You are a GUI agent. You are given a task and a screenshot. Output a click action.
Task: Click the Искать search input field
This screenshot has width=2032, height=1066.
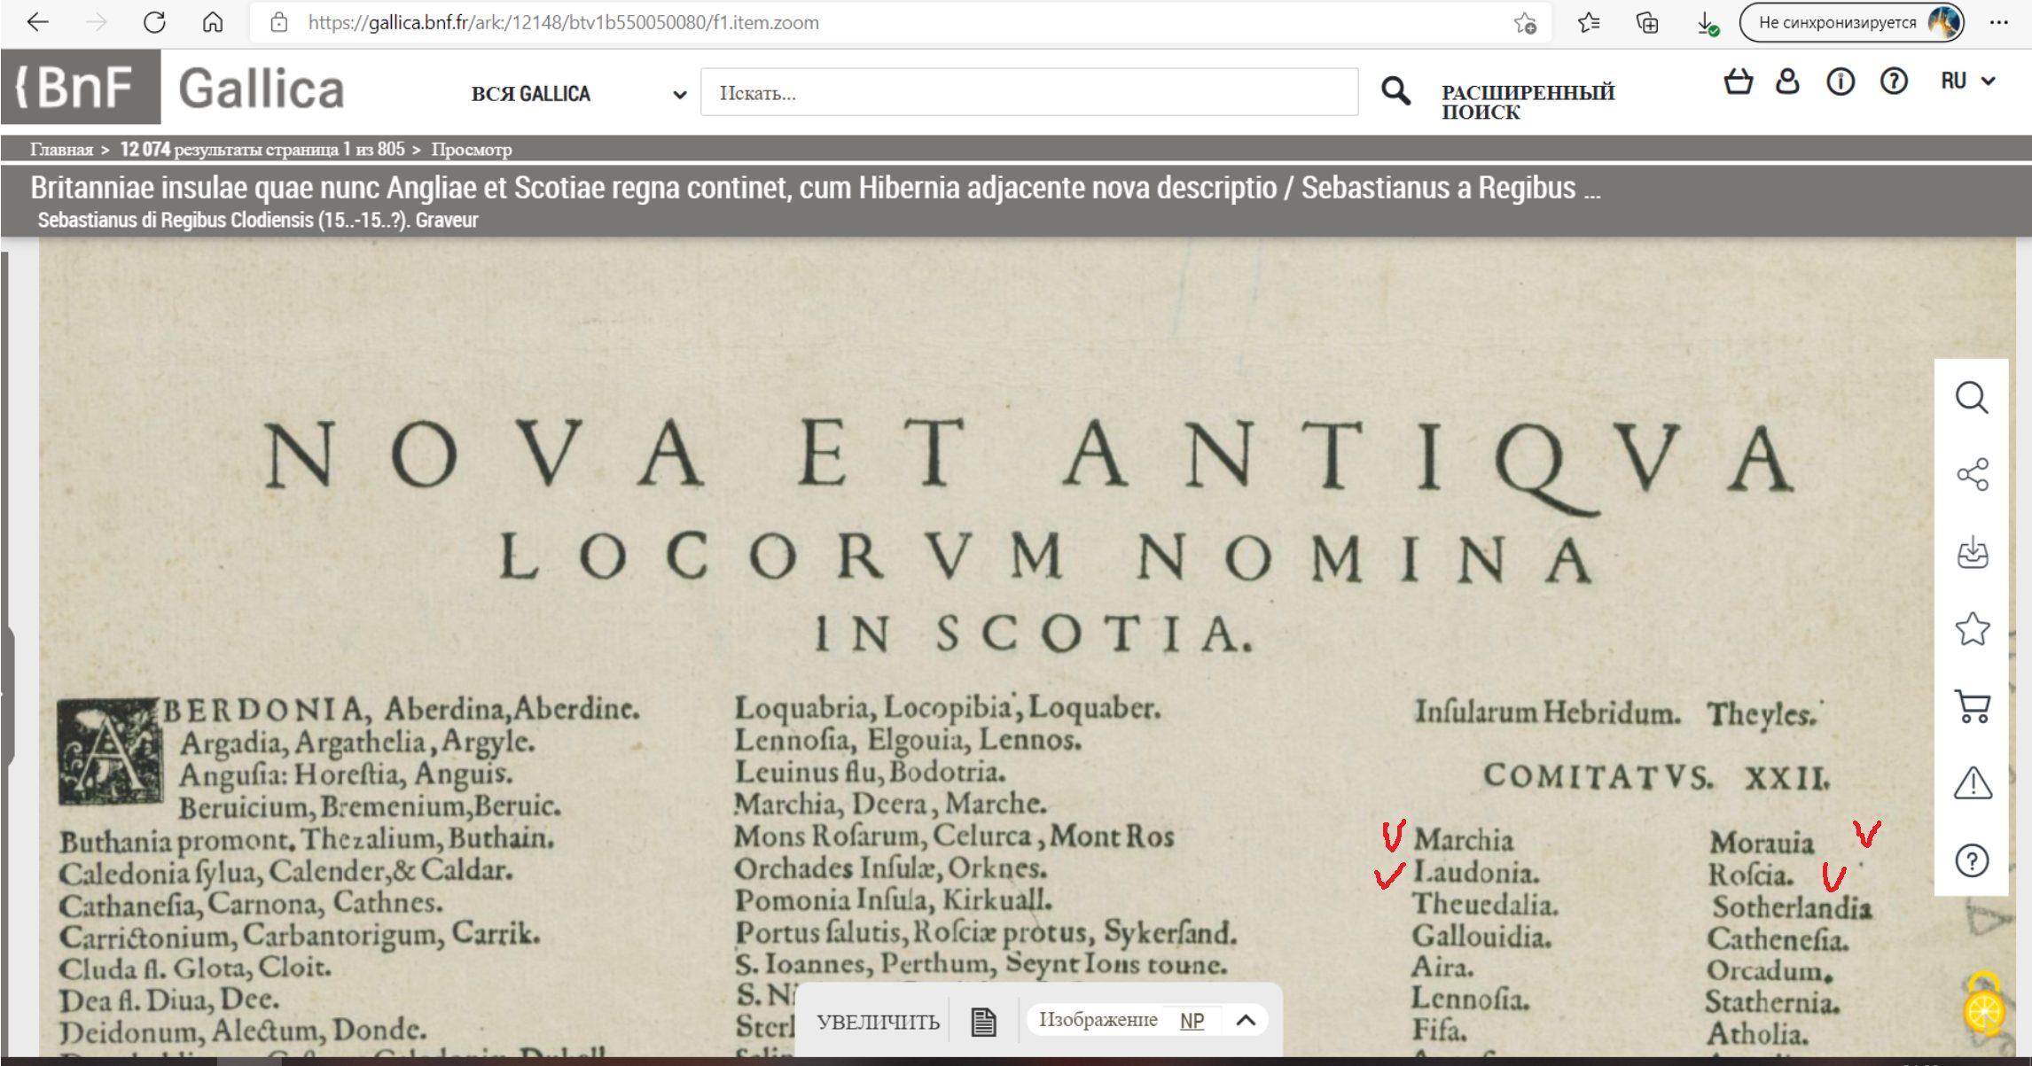click(1028, 92)
